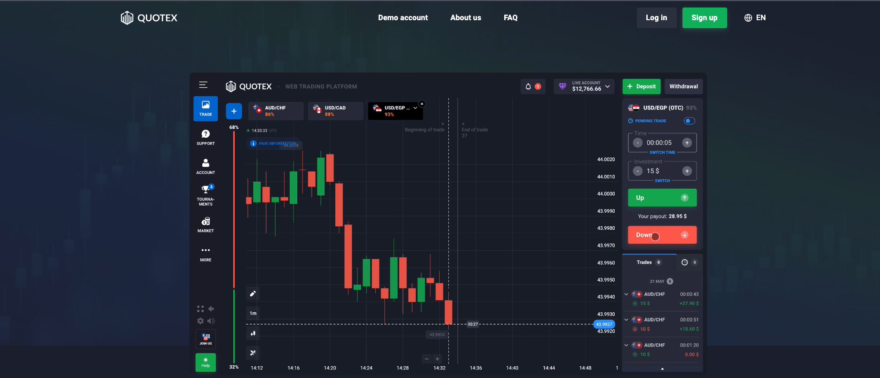
Task: Click the green Sign up button
Action: point(705,18)
